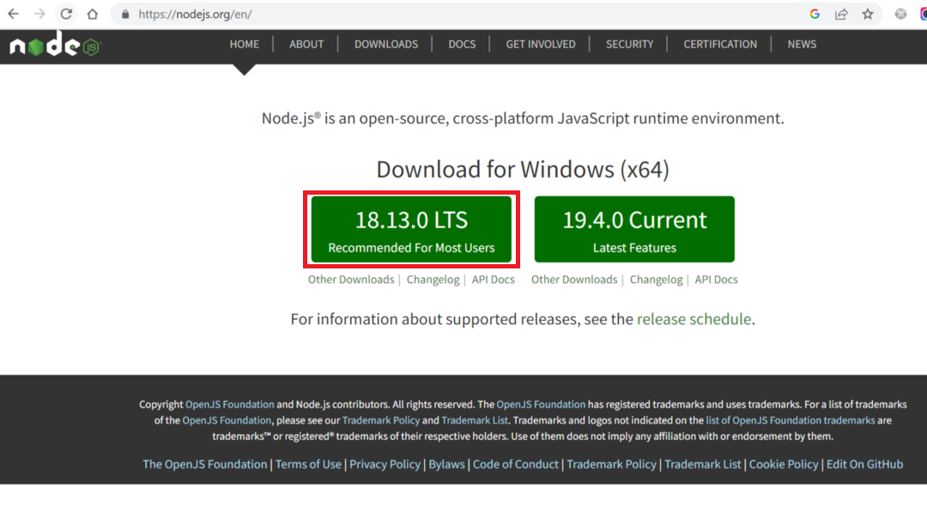Open the SECURITY navigation item
This screenshot has width=927, height=512.
630,45
